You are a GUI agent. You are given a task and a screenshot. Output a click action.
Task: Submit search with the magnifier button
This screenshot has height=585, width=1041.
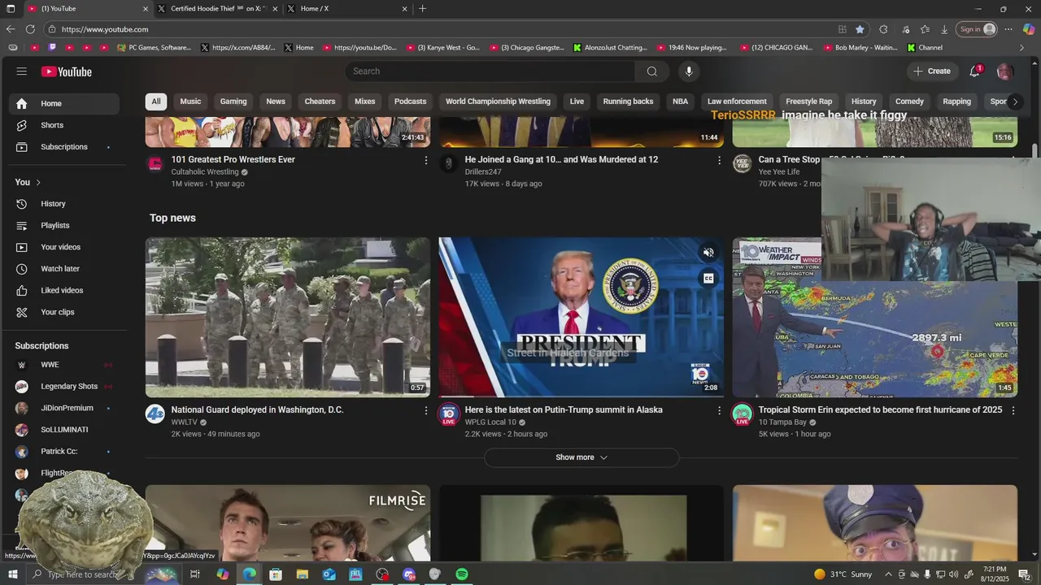(x=651, y=71)
